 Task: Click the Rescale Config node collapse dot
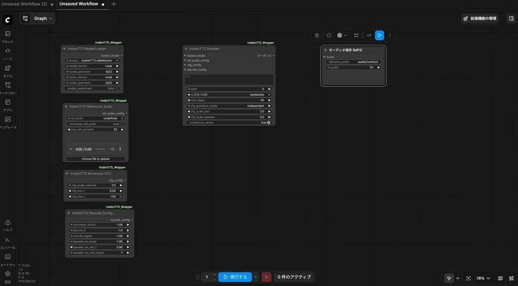click(69, 213)
